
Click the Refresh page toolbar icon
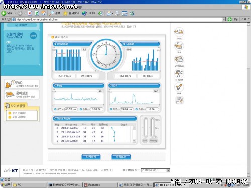[37, 13]
